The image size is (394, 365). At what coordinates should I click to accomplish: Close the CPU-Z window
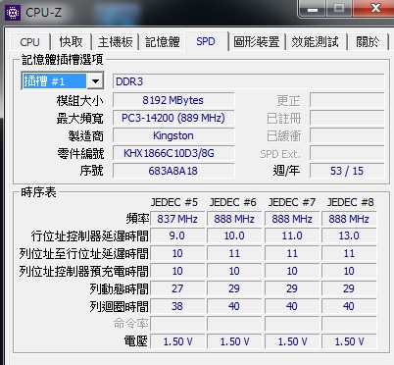(x=375, y=8)
